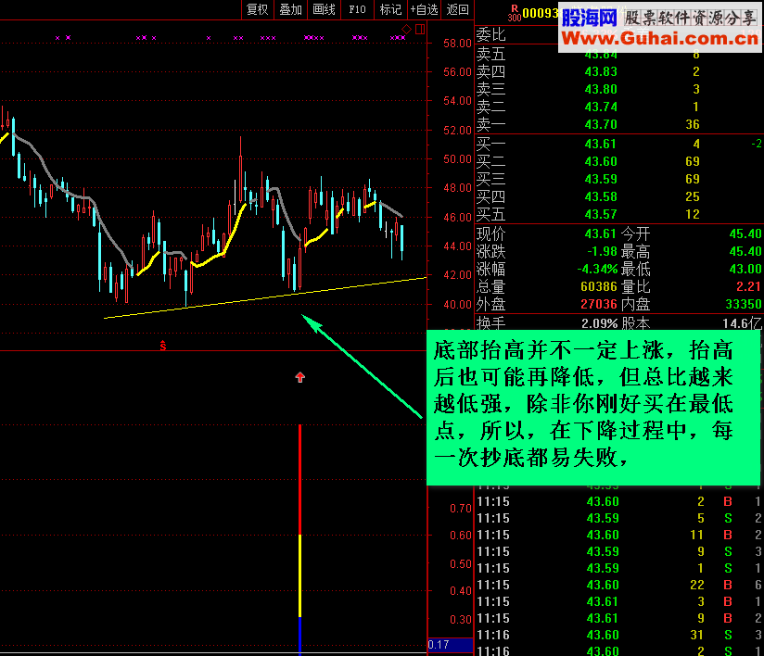Screen dimensions: 764x656
Task: Select the 买一 price 43.61
Action: [x=601, y=144]
